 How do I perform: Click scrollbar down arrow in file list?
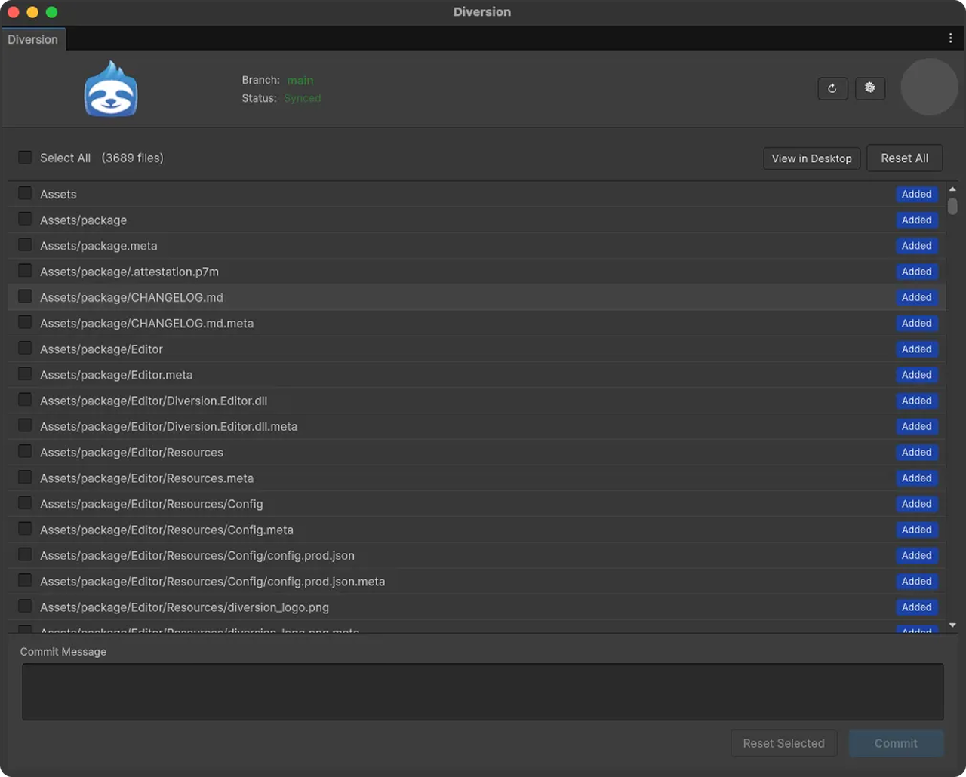click(x=952, y=625)
